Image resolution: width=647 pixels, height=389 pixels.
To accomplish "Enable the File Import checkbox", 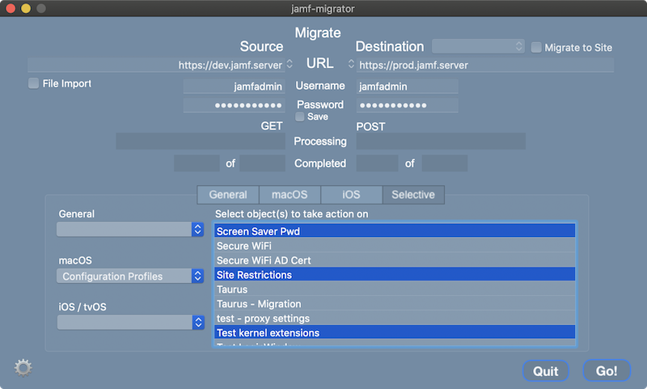I will [33, 83].
